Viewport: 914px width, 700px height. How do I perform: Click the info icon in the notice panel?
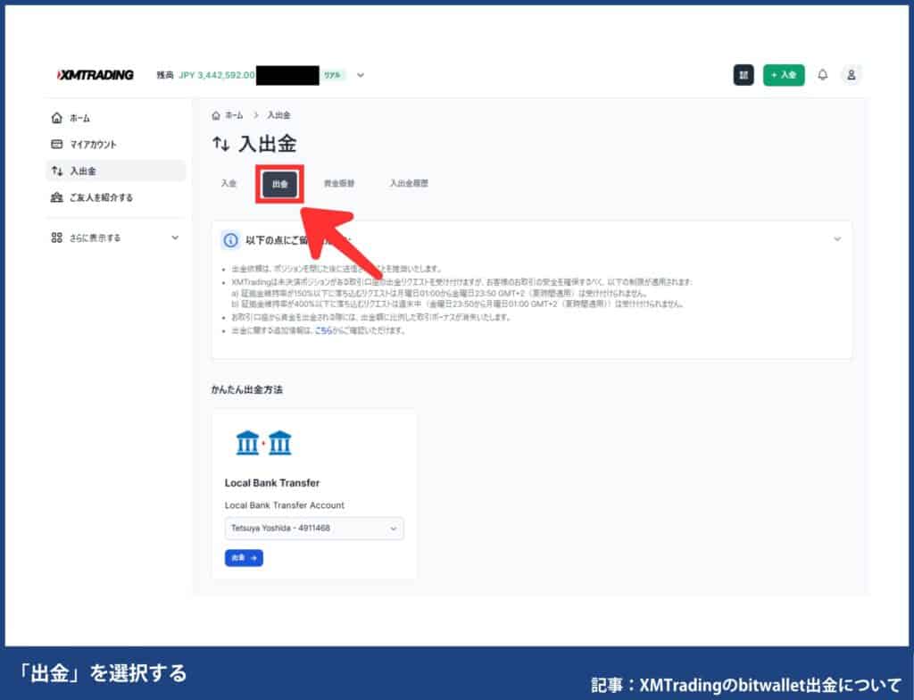231,238
